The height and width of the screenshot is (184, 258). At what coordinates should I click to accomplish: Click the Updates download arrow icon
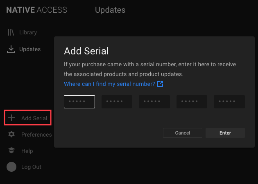click(x=11, y=49)
